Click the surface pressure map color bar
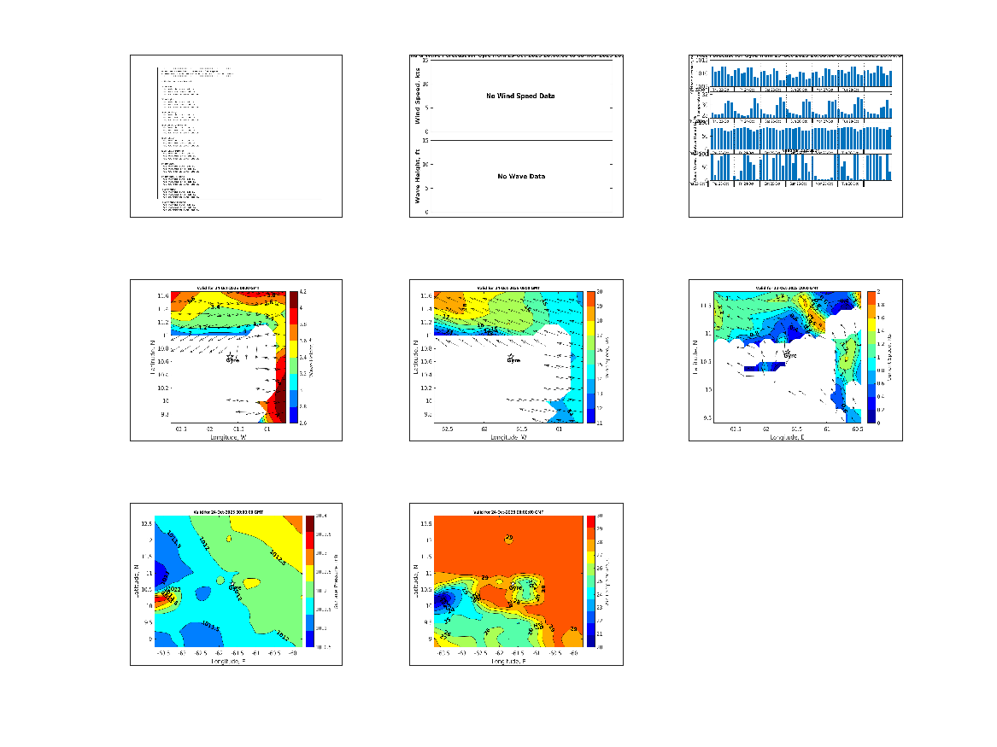 310,581
